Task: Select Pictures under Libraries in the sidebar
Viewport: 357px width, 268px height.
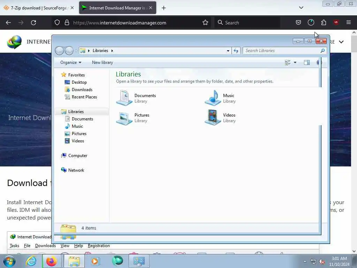Action: click(x=79, y=134)
